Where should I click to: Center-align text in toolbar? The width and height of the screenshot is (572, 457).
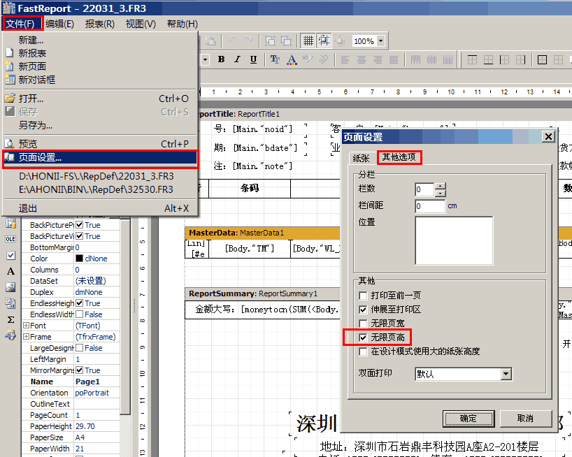(x=361, y=59)
